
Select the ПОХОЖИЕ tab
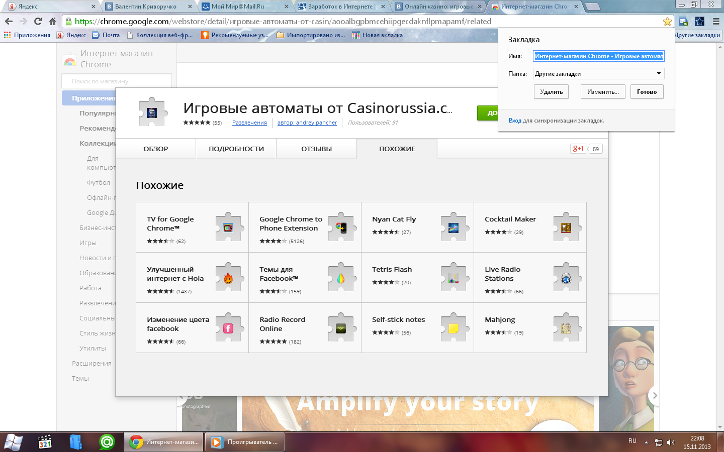(x=397, y=149)
